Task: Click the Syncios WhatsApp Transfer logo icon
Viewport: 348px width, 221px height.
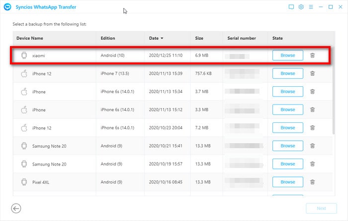Action: tap(7, 7)
